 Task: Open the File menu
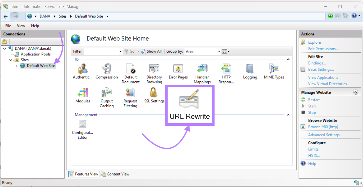[x=8, y=26]
